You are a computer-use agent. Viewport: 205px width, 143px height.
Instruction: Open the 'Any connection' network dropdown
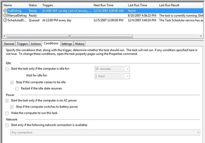(x=105, y=133)
